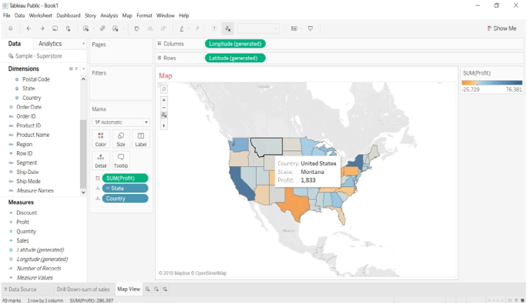Click the Save icon in the toolbar
The height and width of the screenshot is (303, 527).
55,29
